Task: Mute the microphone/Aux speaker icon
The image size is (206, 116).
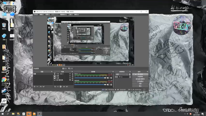Action: (x=108, y=78)
